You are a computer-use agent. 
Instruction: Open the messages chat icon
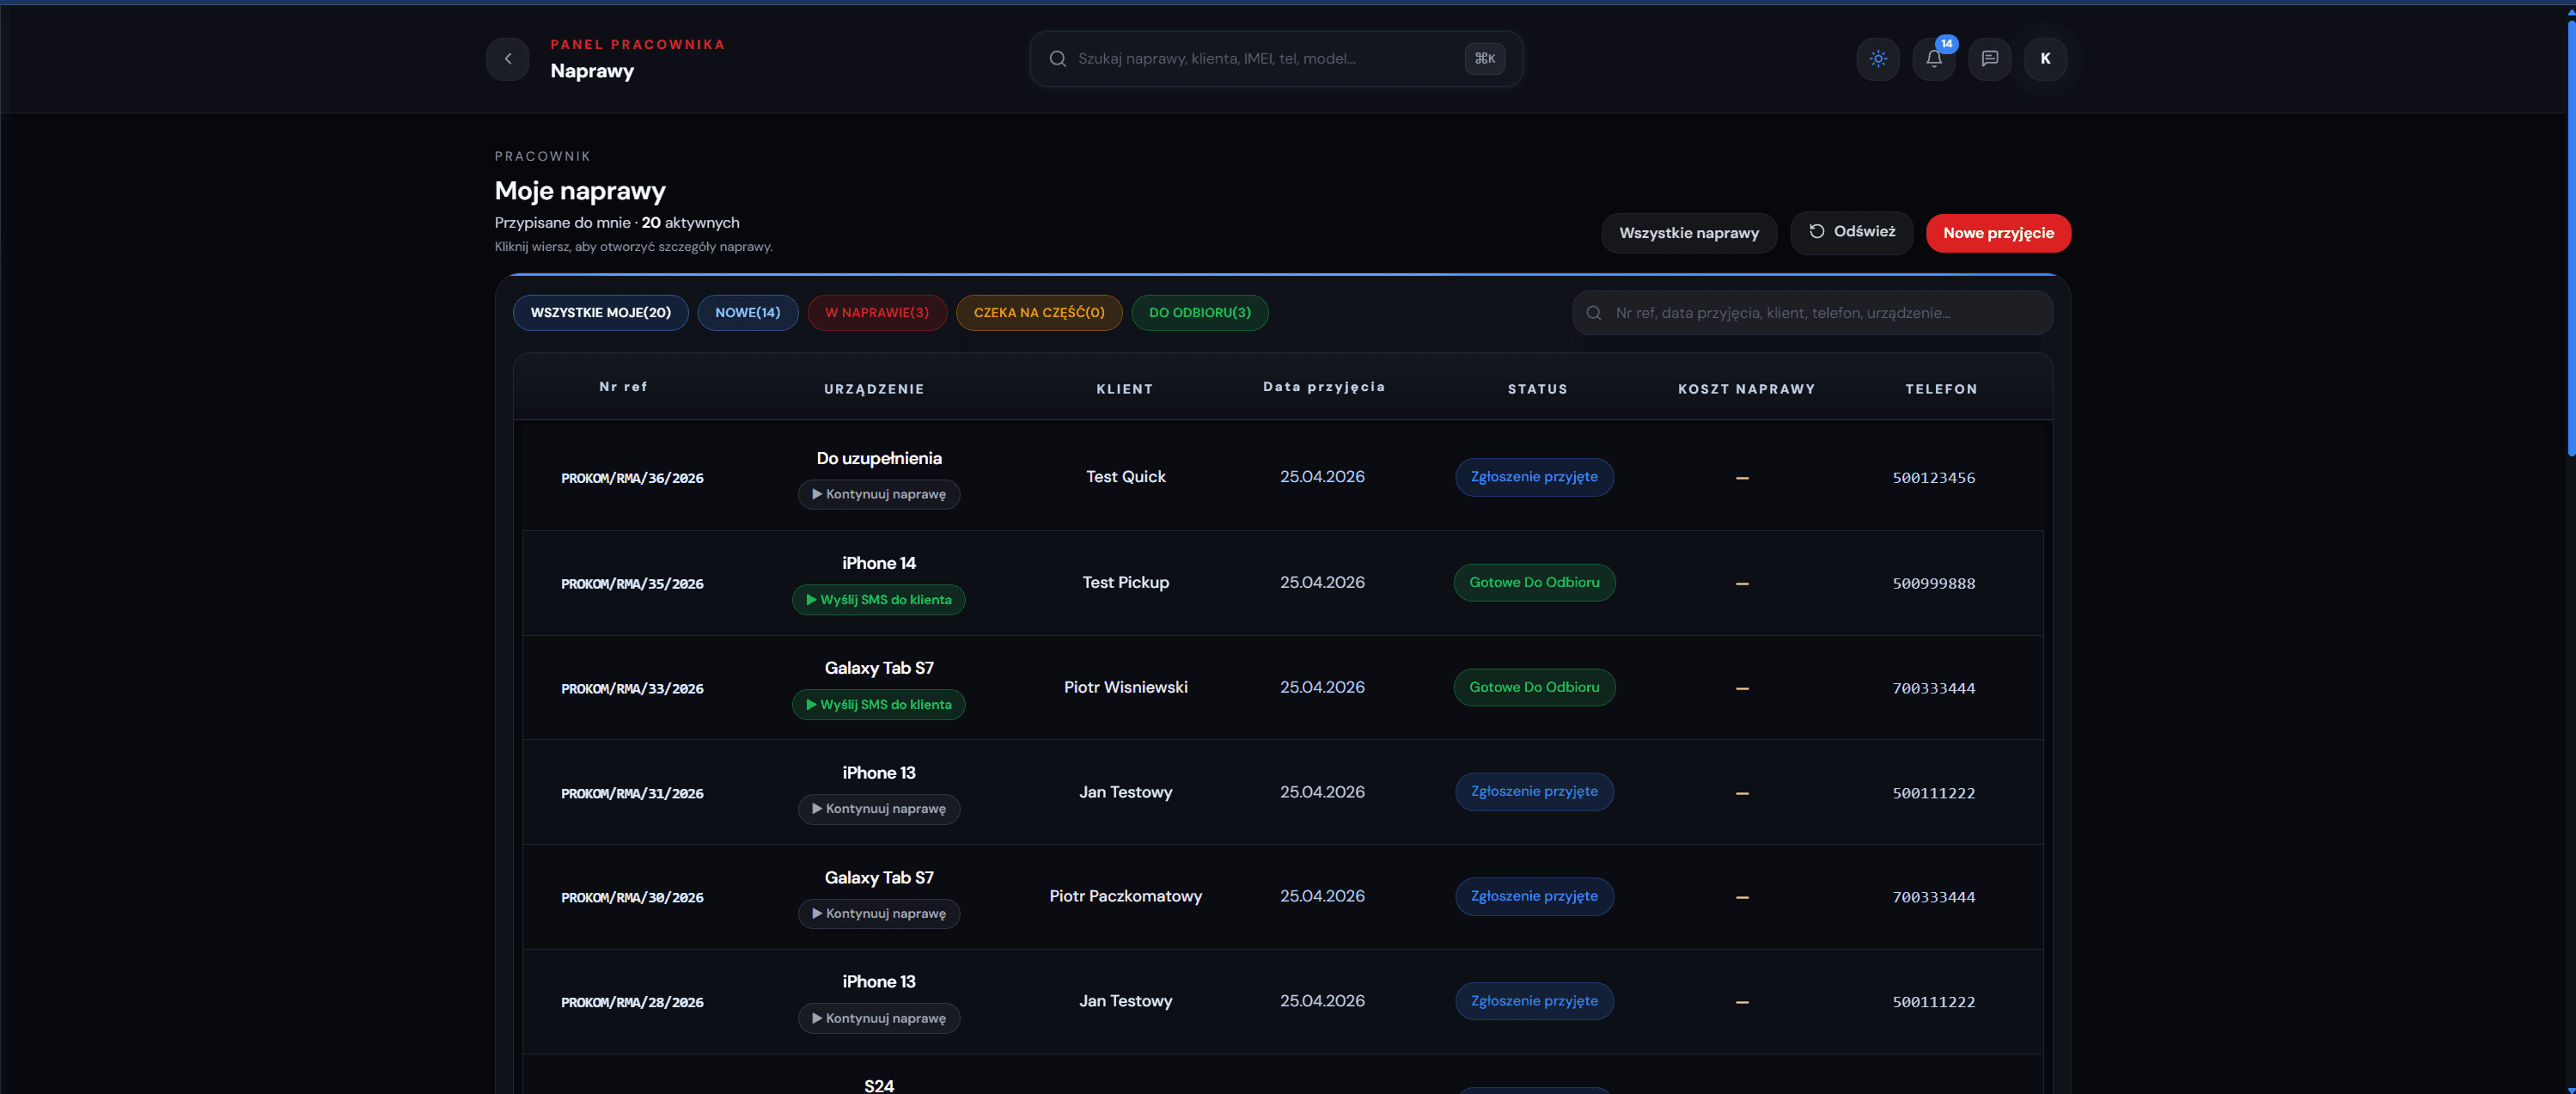pos(1990,59)
